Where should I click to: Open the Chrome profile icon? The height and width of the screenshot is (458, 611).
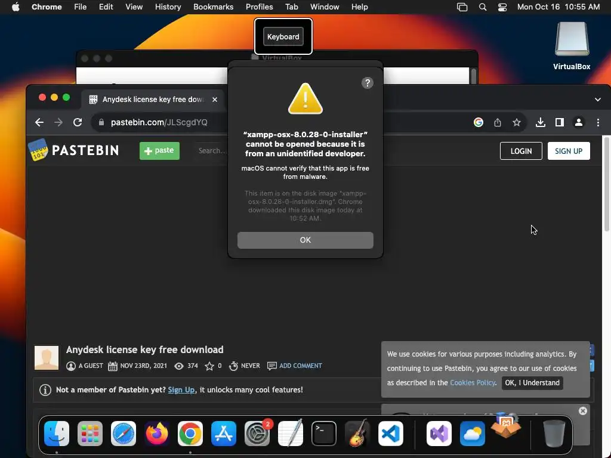(579, 122)
